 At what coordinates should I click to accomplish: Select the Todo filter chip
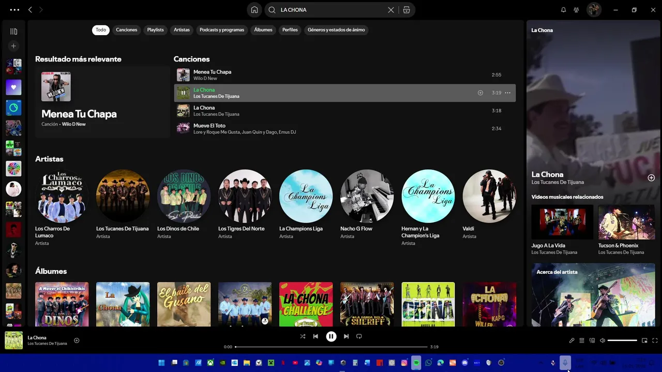pyautogui.click(x=101, y=30)
